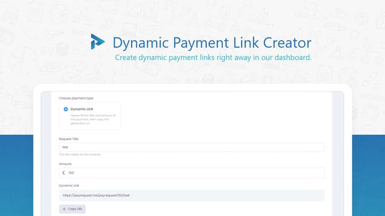385x216 pixels.
Task: Click the 'Dynamic Link' label above URL
Action: tap(69, 186)
